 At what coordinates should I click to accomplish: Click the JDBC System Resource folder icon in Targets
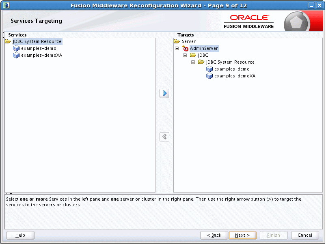pyautogui.click(x=201, y=62)
